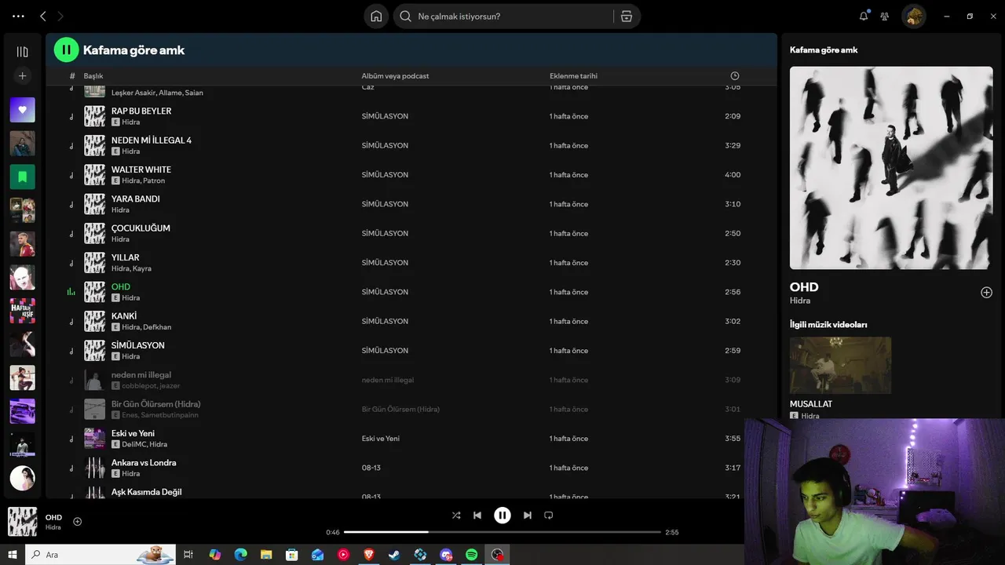Skip to previous track in the player bar

(477, 516)
